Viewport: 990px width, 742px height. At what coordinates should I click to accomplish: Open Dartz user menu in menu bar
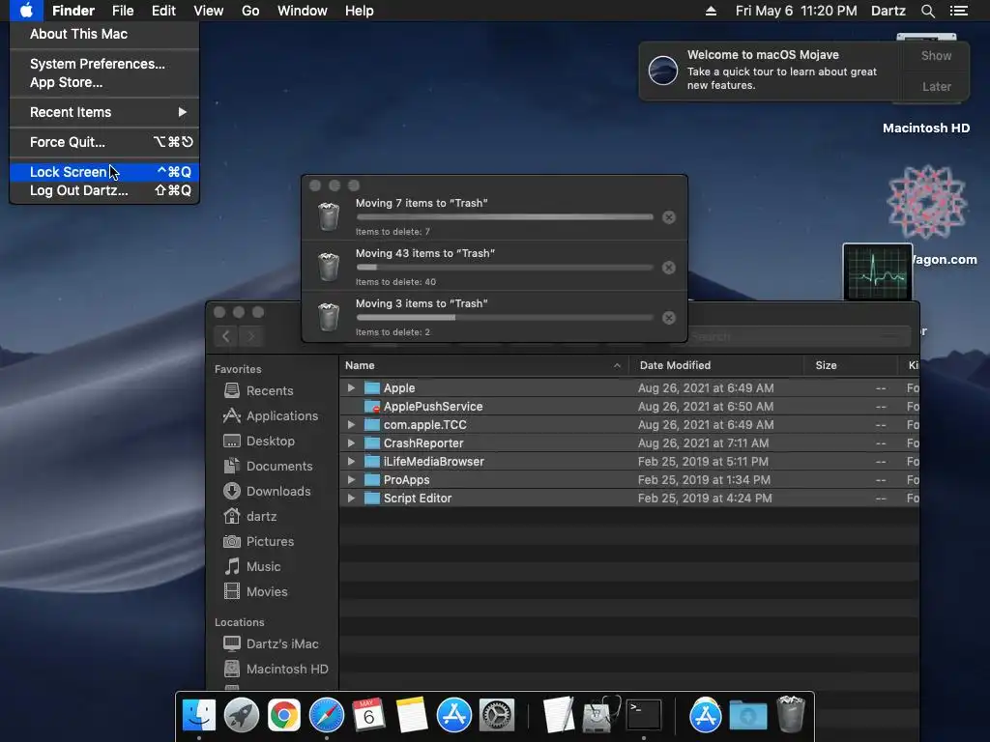tap(888, 11)
